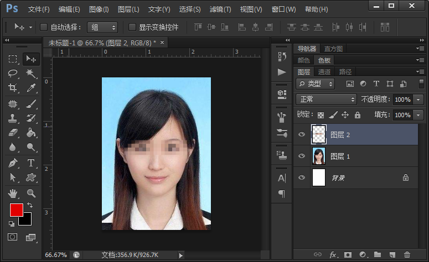Click the black background color swatch
This screenshot has height=262, width=429.
pyautogui.click(x=27, y=221)
